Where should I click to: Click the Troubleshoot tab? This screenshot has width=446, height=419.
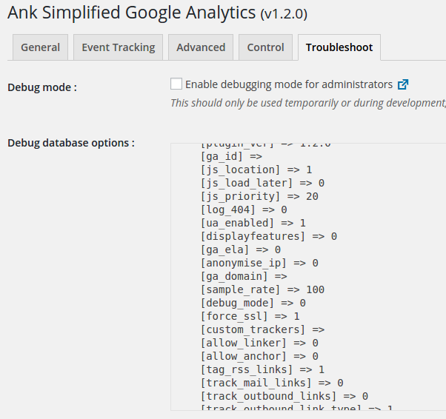[x=339, y=47]
